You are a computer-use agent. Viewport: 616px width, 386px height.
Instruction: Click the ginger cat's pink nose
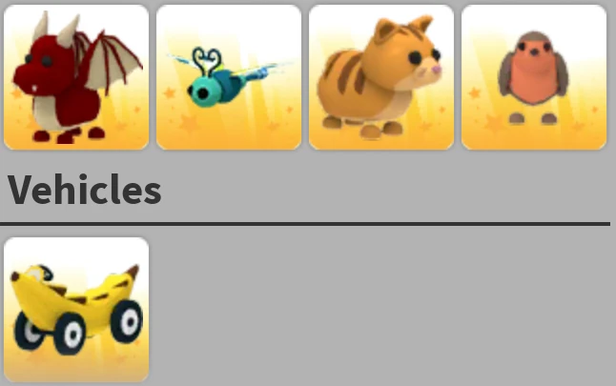(x=436, y=70)
